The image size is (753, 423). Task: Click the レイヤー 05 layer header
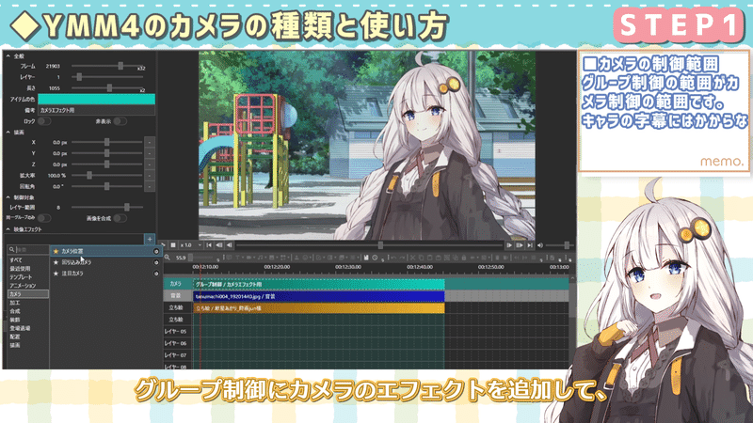click(176, 332)
